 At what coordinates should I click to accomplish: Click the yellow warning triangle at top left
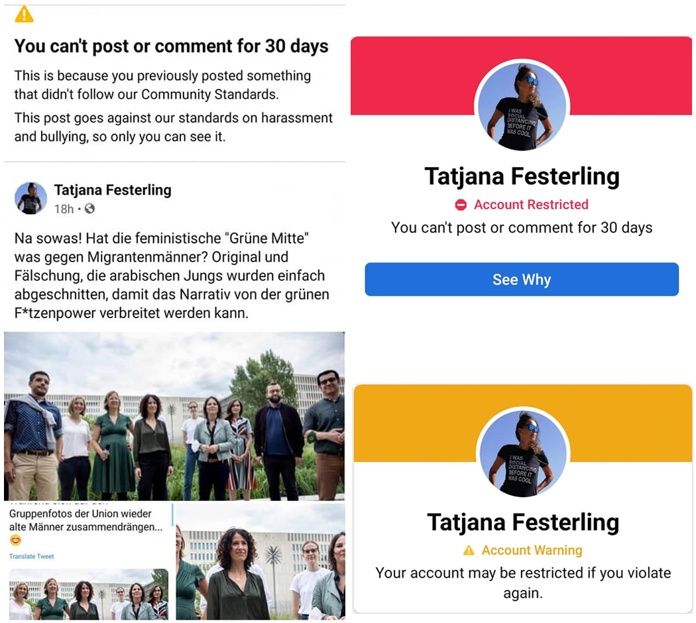click(24, 14)
